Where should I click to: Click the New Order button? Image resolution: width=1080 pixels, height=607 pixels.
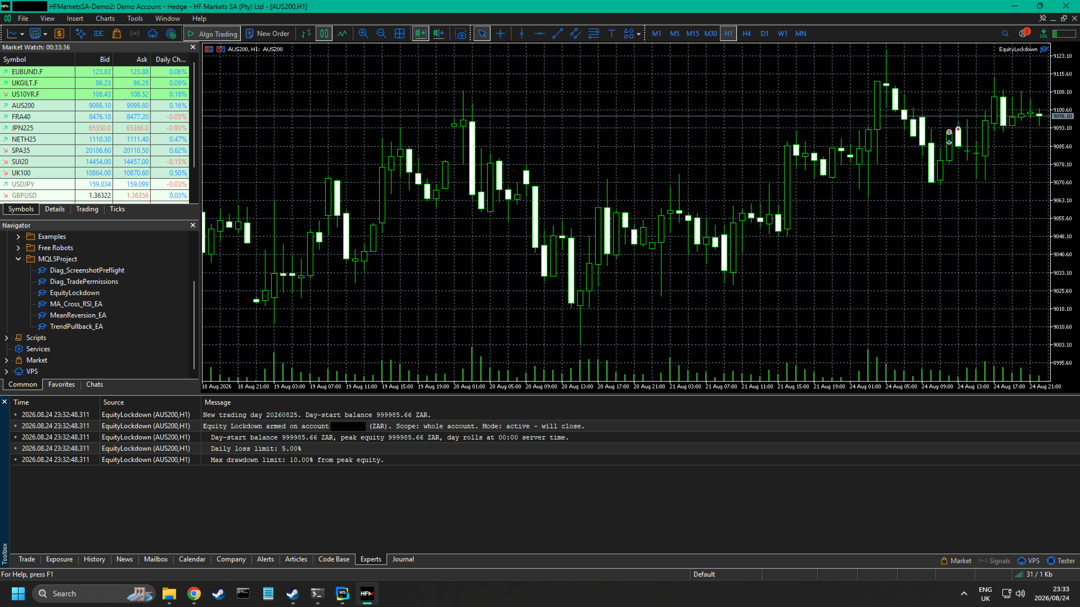(x=268, y=34)
